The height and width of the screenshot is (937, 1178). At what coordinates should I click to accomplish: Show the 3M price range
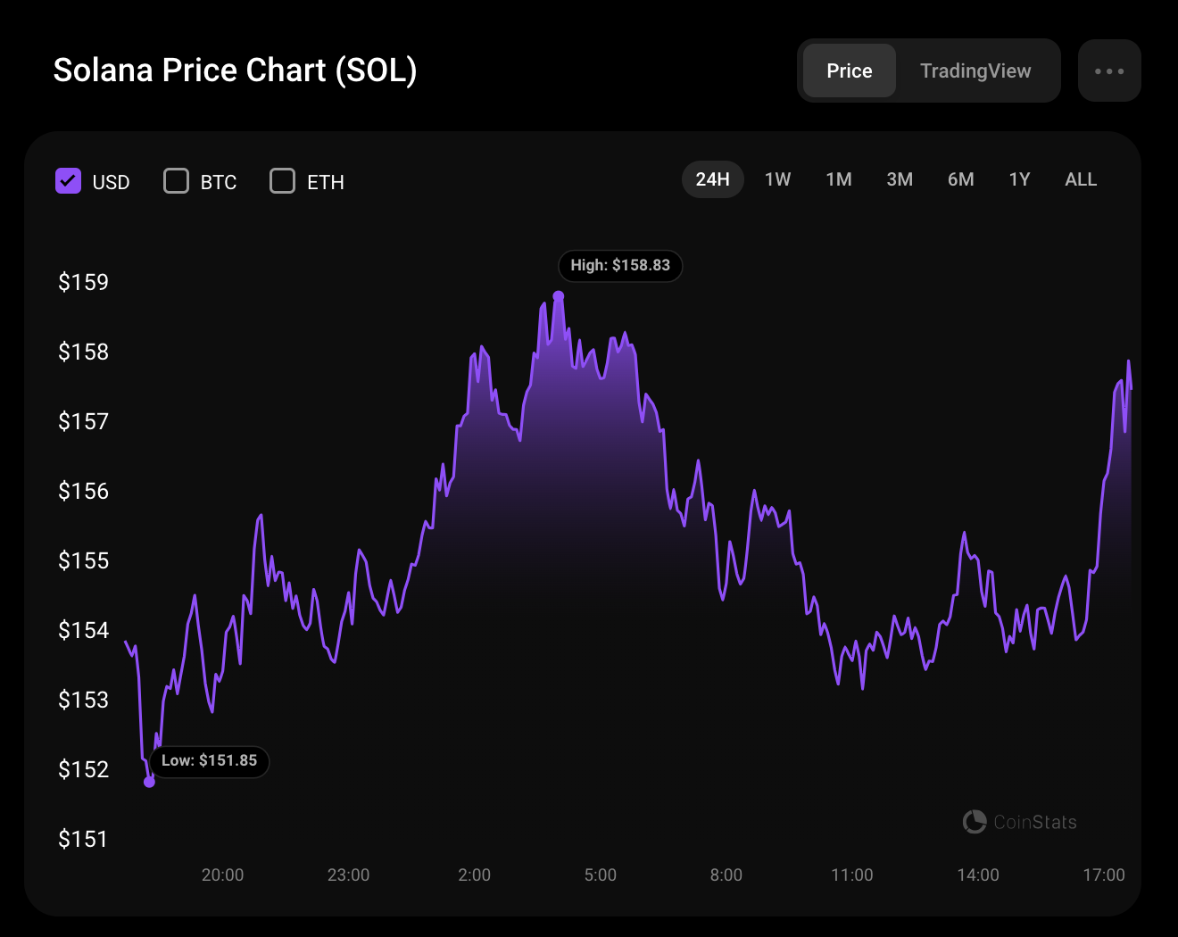(x=900, y=179)
